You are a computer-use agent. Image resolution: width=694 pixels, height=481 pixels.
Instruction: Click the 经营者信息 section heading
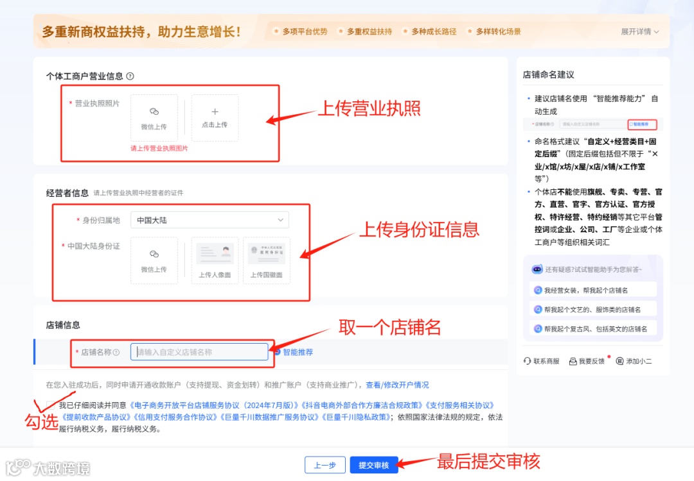(67, 193)
